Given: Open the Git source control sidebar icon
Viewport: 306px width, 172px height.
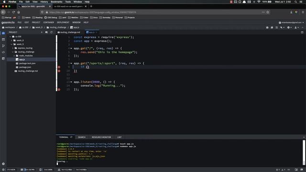Looking at the screenshot, I should tap(3, 46).
